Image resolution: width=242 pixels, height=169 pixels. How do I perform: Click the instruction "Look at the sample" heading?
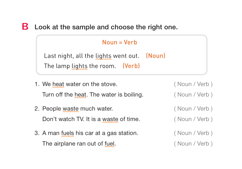[x=106, y=27]
